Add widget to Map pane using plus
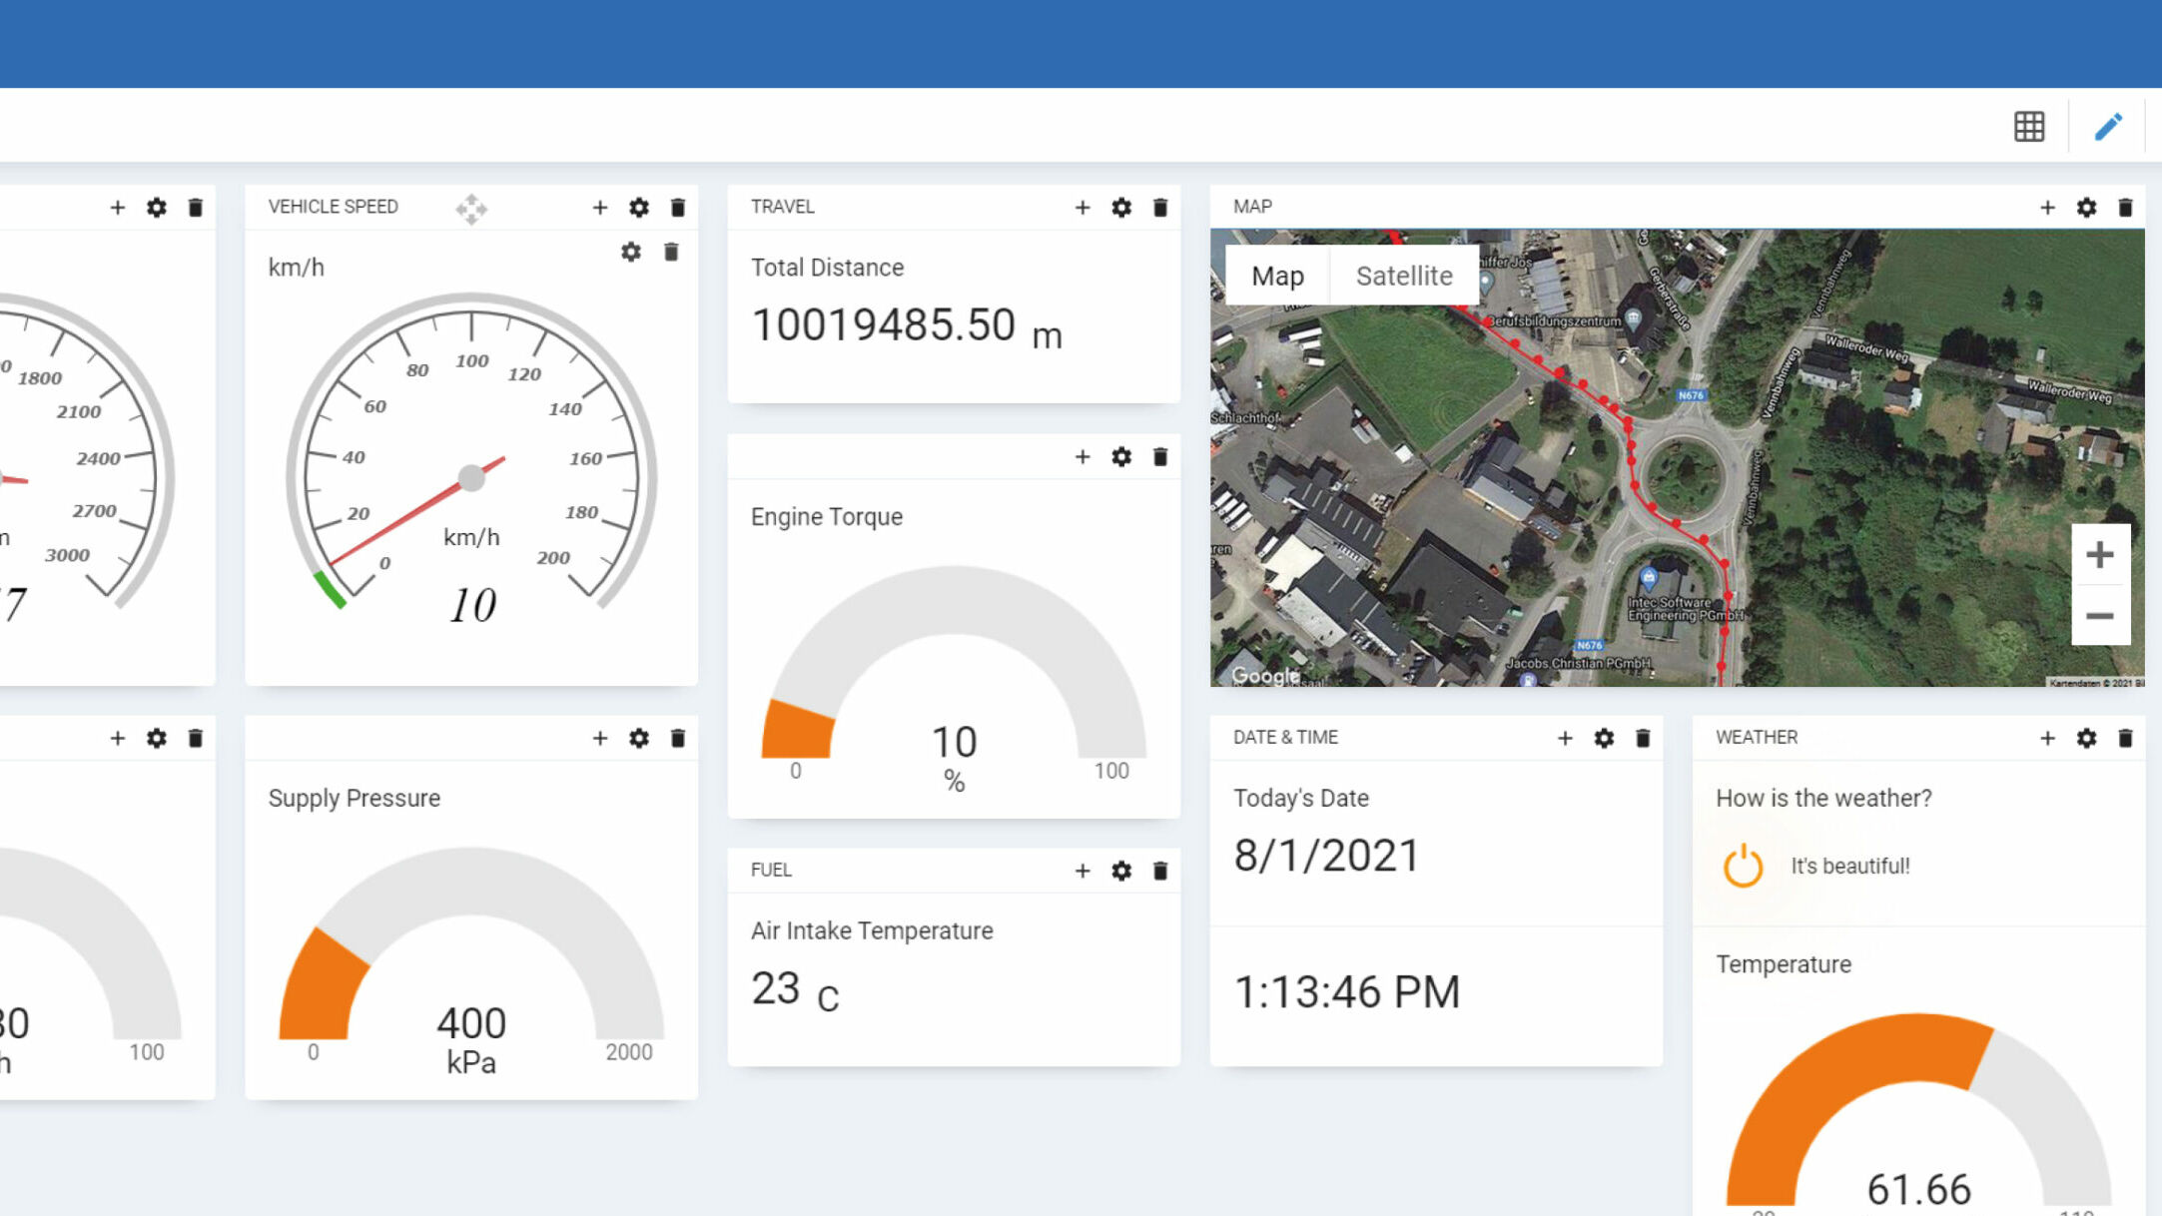The height and width of the screenshot is (1216, 2162). (x=2047, y=208)
